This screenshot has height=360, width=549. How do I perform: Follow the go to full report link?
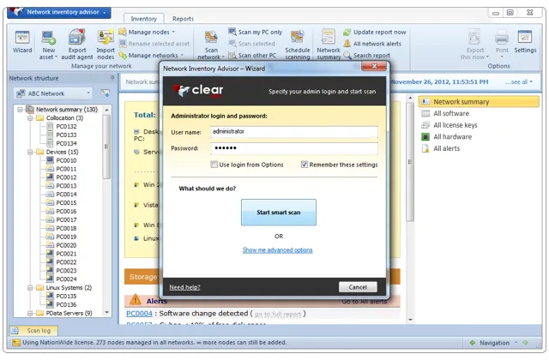[x=278, y=315]
